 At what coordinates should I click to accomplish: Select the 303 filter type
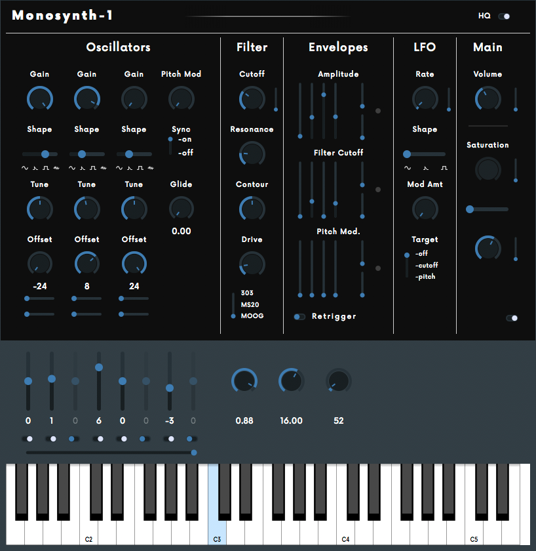click(x=247, y=293)
